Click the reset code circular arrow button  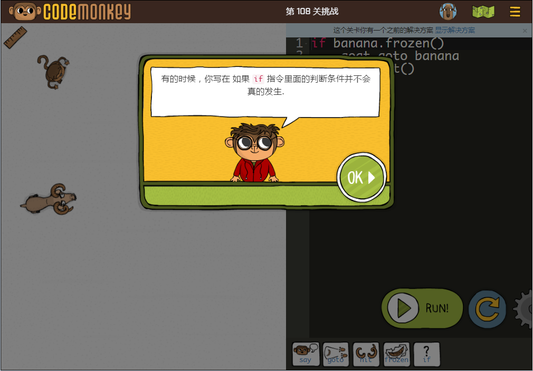(487, 309)
